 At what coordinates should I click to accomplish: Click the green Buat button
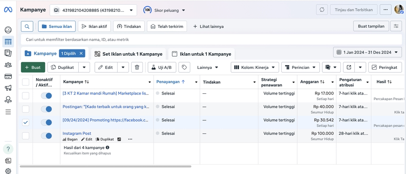point(33,67)
